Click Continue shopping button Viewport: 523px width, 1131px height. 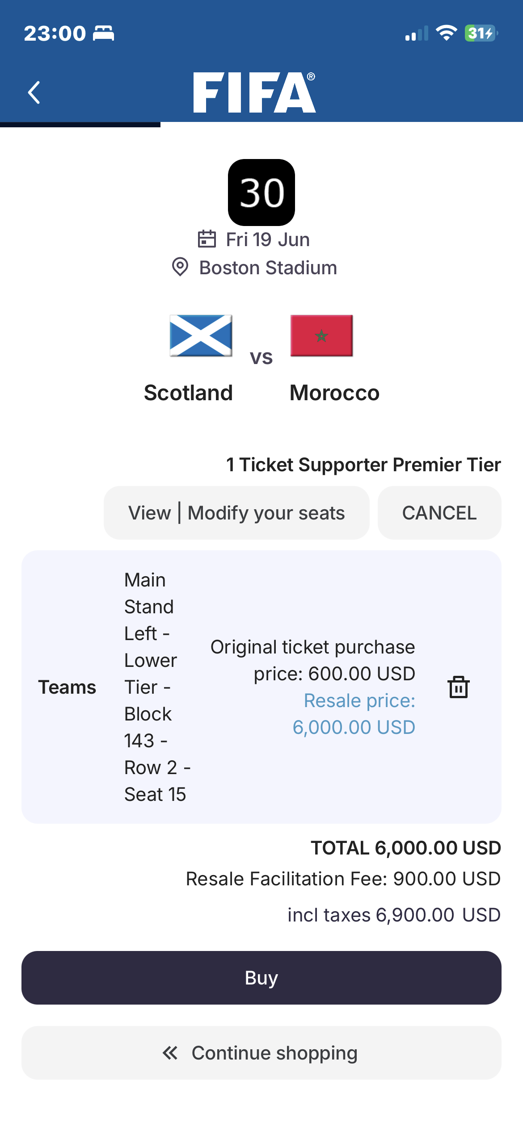click(x=261, y=1053)
